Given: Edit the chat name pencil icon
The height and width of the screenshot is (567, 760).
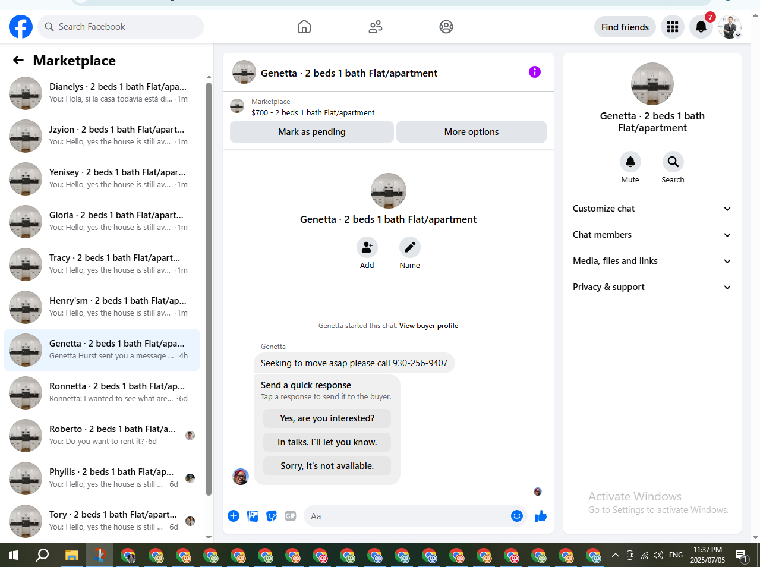Looking at the screenshot, I should click(x=410, y=247).
